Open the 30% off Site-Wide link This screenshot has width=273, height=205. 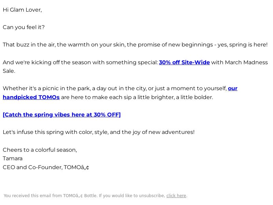coord(184,63)
